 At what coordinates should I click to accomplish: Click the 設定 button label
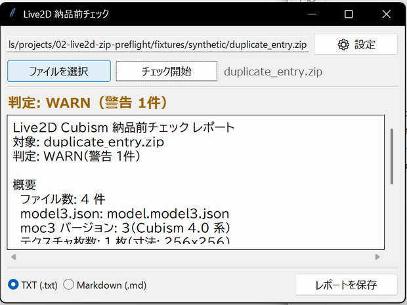tap(365, 45)
